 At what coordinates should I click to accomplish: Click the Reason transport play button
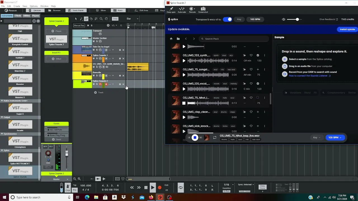[152, 188]
